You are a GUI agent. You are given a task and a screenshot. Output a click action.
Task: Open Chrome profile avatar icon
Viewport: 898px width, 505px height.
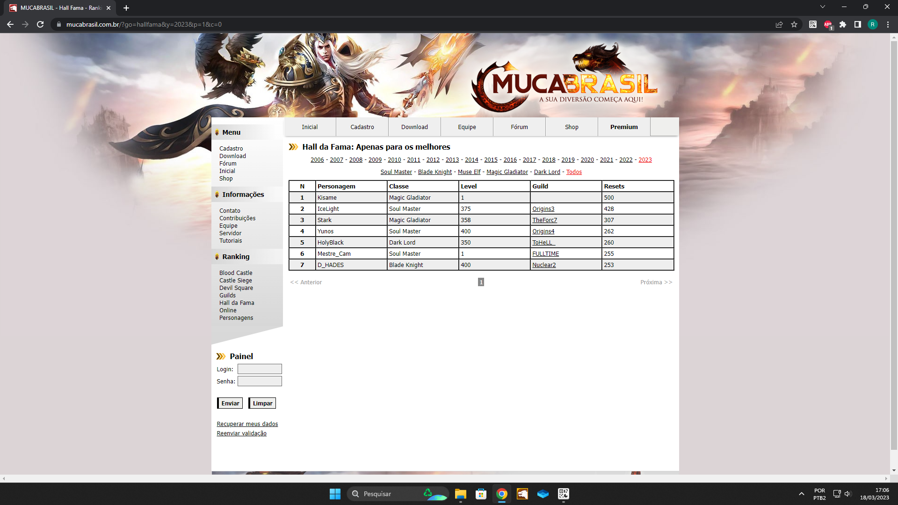pyautogui.click(x=873, y=24)
